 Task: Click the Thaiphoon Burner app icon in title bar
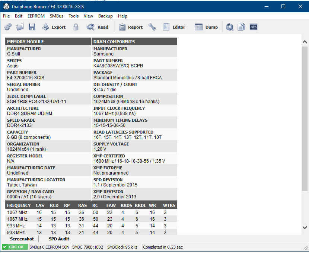click(6, 6)
